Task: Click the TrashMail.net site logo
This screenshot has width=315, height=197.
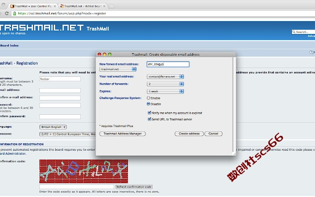Action: 41,28
